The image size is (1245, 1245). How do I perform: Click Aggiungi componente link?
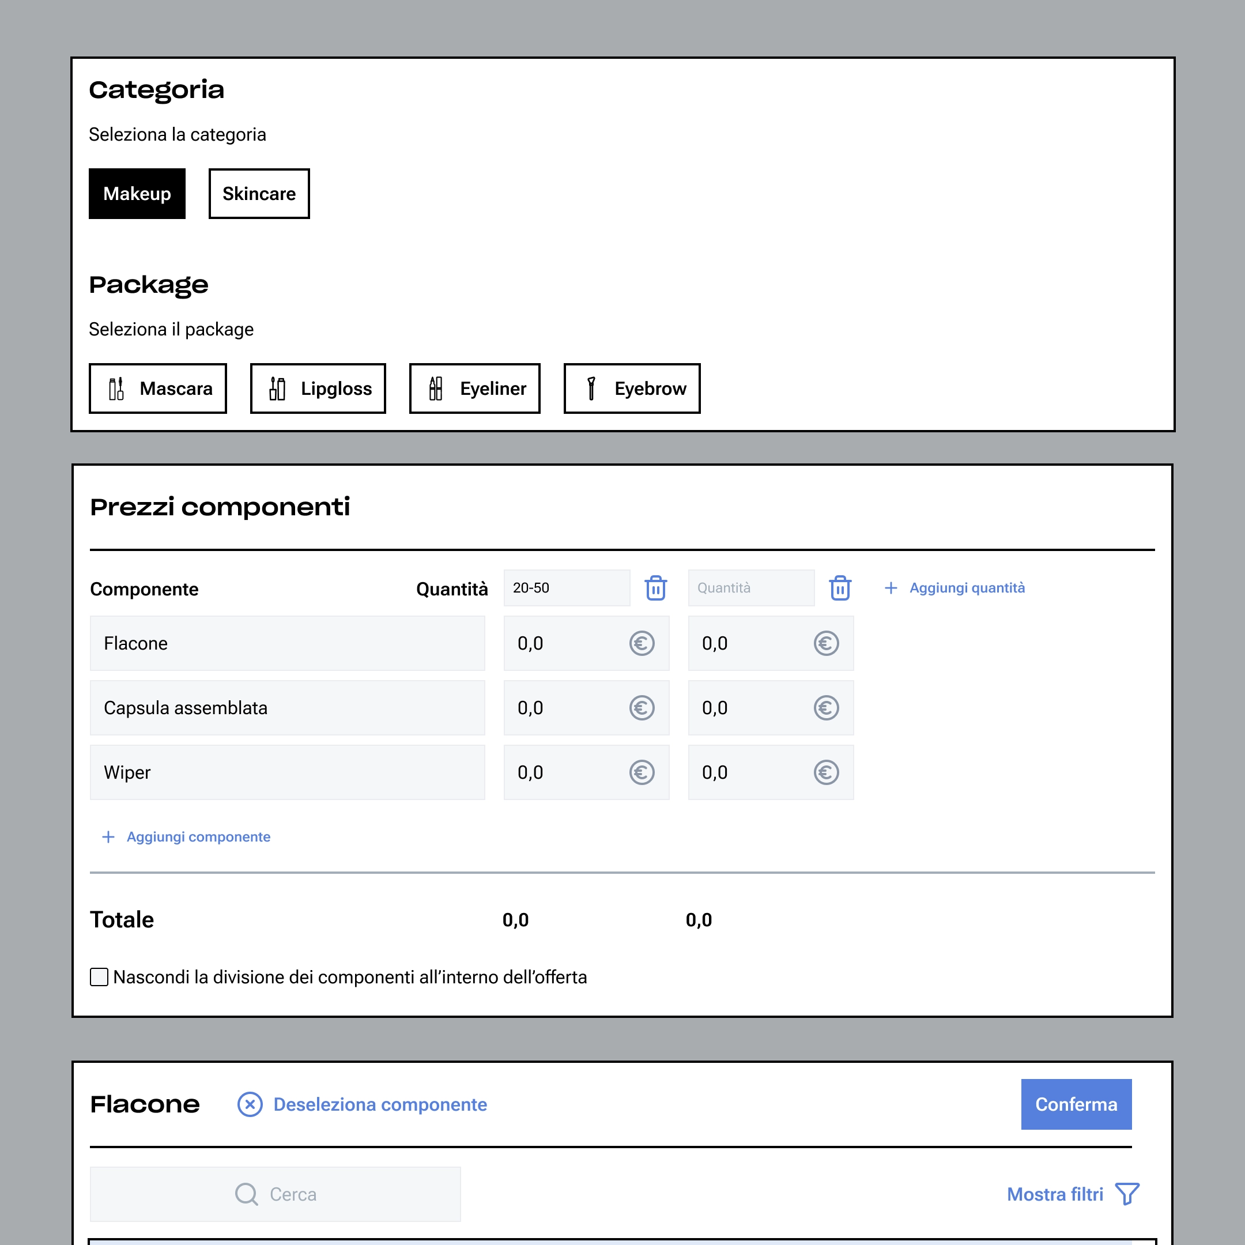click(198, 836)
